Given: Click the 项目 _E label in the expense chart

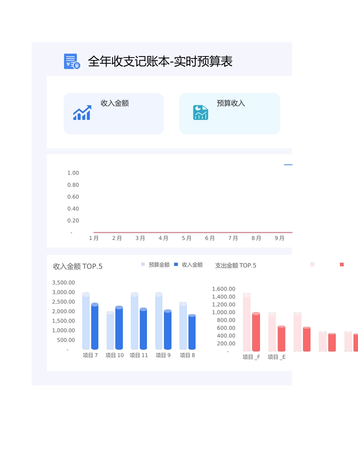Looking at the screenshot, I should coord(276,356).
